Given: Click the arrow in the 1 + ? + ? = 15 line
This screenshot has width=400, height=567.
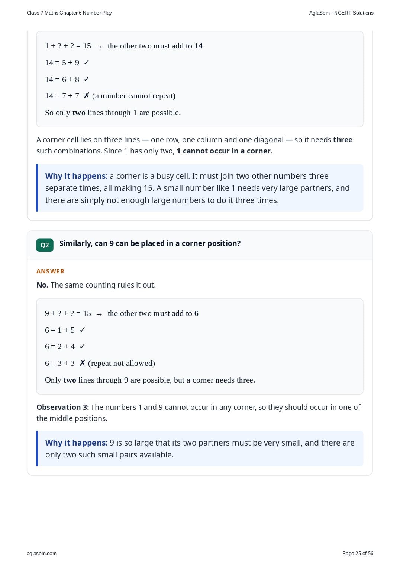Looking at the screenshot, I should 99,47.
